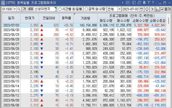Toggle the 종가 checkbox
The height and width of the screenshot is (108, 172).
coord(162,9)
